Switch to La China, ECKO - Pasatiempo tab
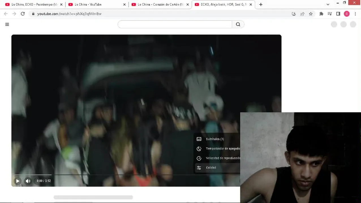This screenshot has height=203, width=361. [x=34, y=5]
